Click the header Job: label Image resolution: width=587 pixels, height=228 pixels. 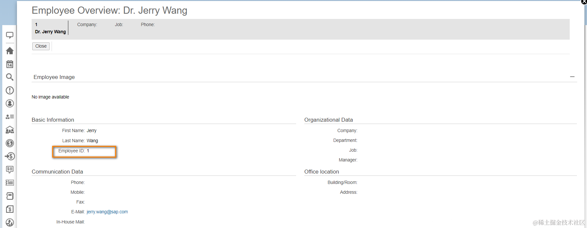pos(119,25)
